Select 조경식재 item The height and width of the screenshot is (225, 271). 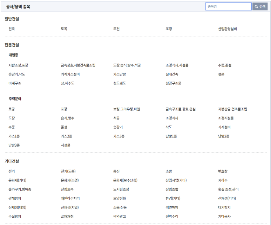tap(172, 118)
